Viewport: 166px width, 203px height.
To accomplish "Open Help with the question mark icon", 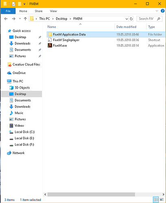I will pyautogui.click(x=162, y=11).
